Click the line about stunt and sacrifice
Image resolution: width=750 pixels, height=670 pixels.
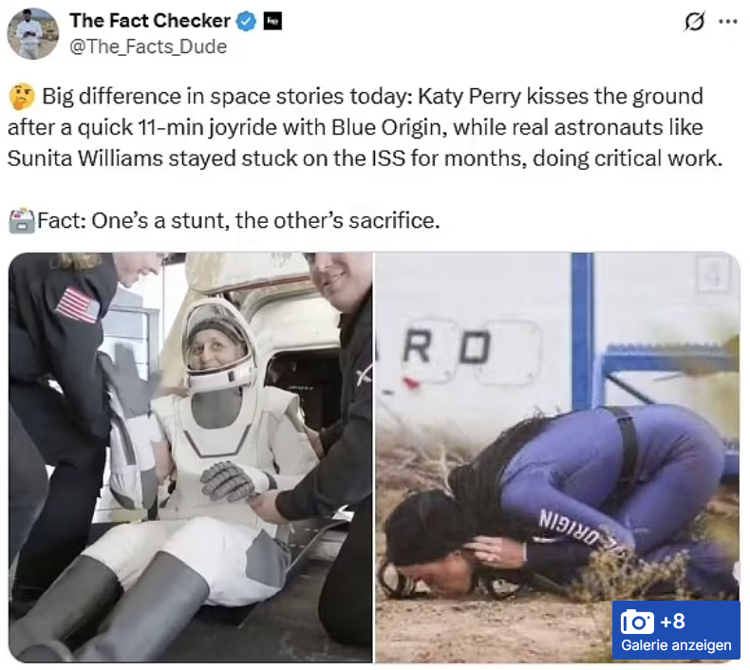(238, 221)
